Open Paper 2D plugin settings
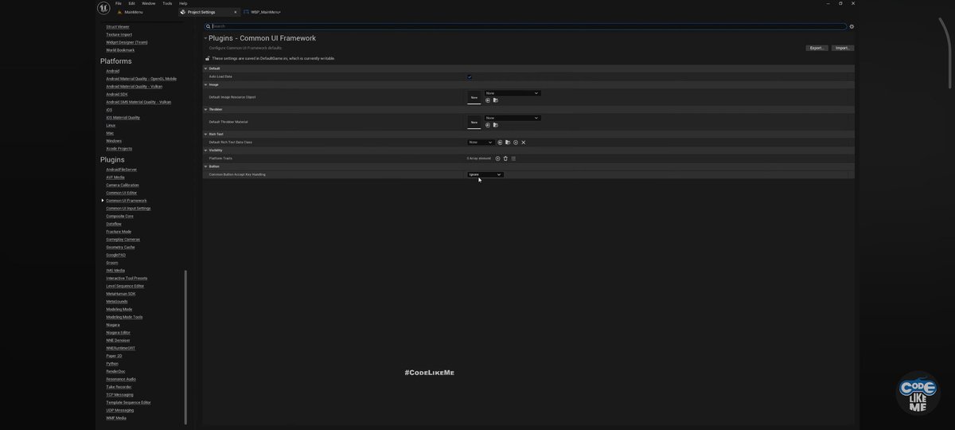 (x=114, y=356)
